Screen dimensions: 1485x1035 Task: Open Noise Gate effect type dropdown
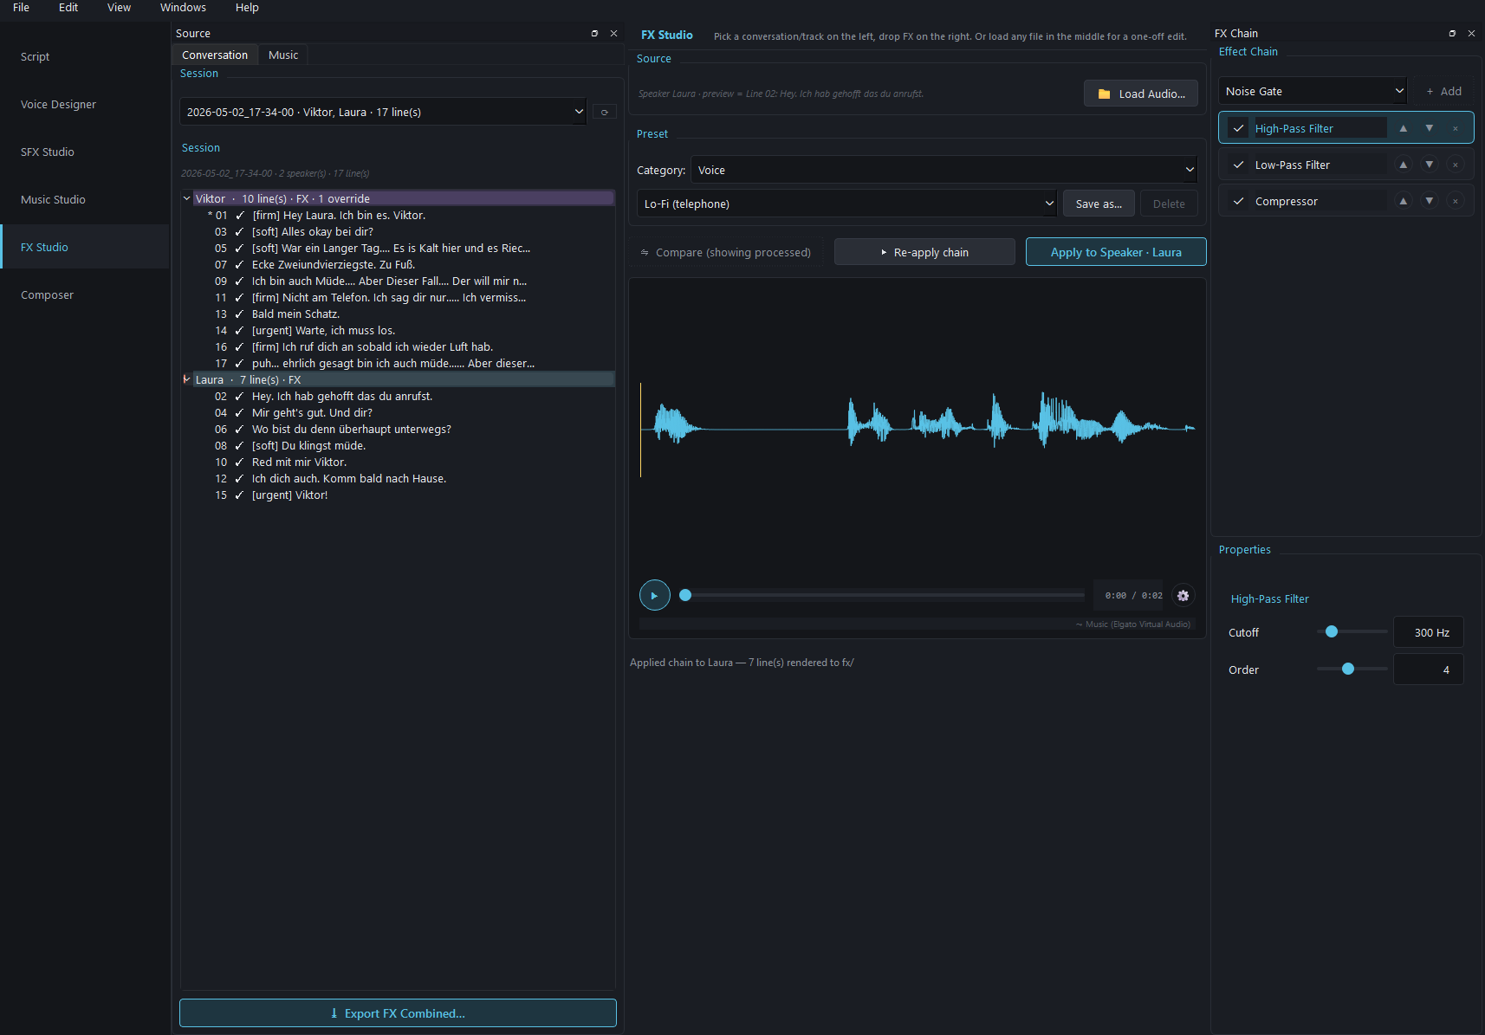tap(1312, 91)
